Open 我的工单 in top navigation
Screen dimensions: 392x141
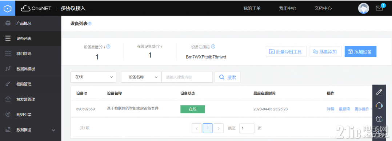(x=252, y=8)
